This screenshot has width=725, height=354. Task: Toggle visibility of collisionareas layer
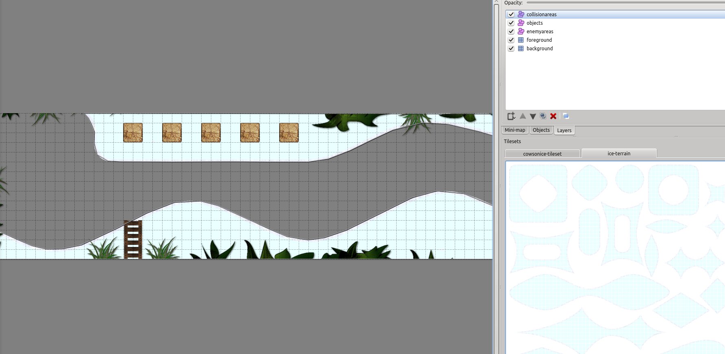pos(511,14)
